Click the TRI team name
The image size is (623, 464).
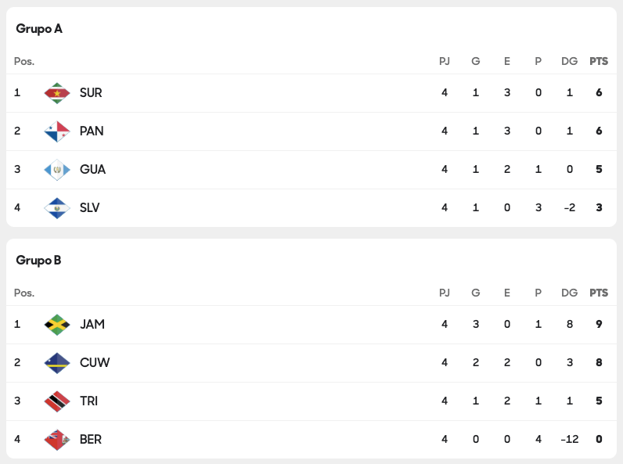(x=88, y=401)
